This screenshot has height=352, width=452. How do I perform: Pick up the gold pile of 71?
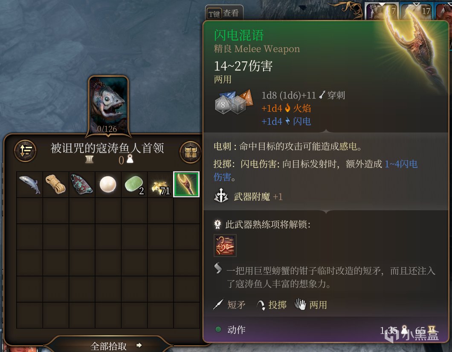[x=160, y=185]
